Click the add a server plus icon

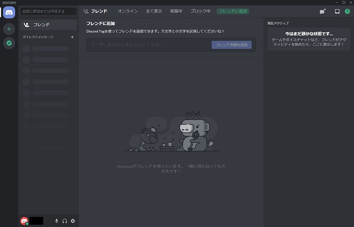pos(9,29)
